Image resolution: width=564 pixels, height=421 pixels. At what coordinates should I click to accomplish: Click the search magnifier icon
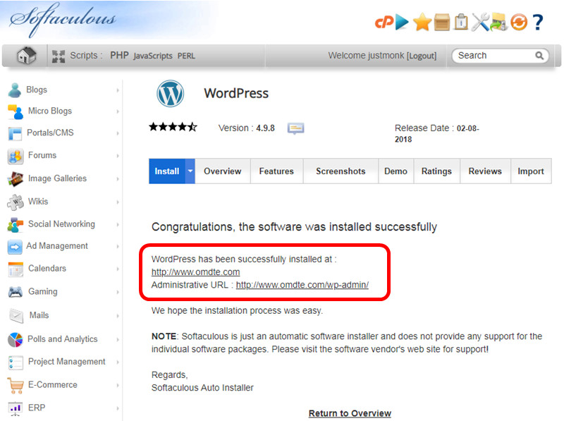pos(539,56)
